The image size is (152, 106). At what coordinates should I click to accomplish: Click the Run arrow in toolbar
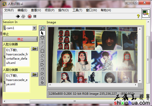click(x=18, y=16)
